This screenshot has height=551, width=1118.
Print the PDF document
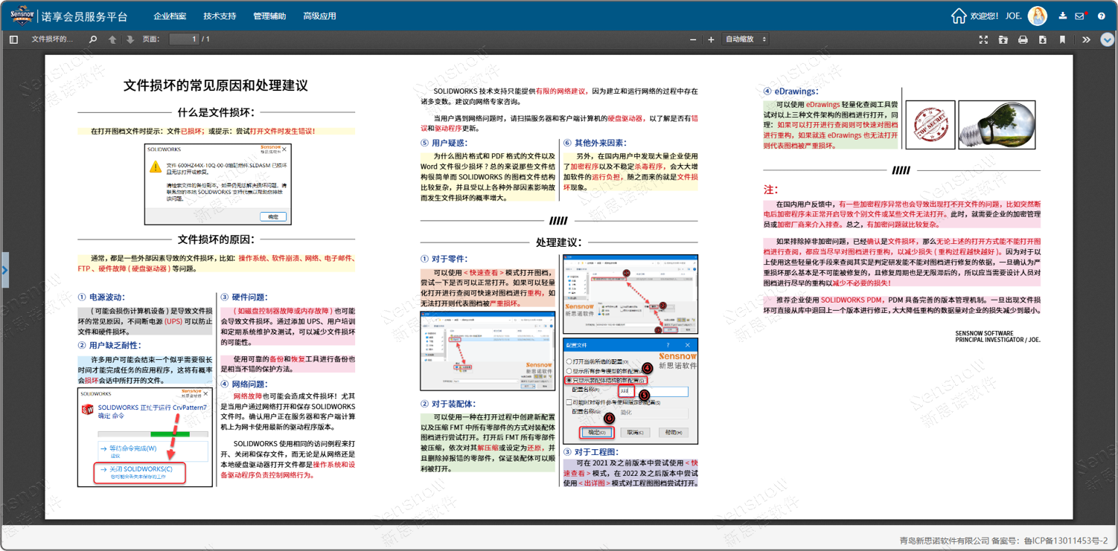click(1023, 39)
